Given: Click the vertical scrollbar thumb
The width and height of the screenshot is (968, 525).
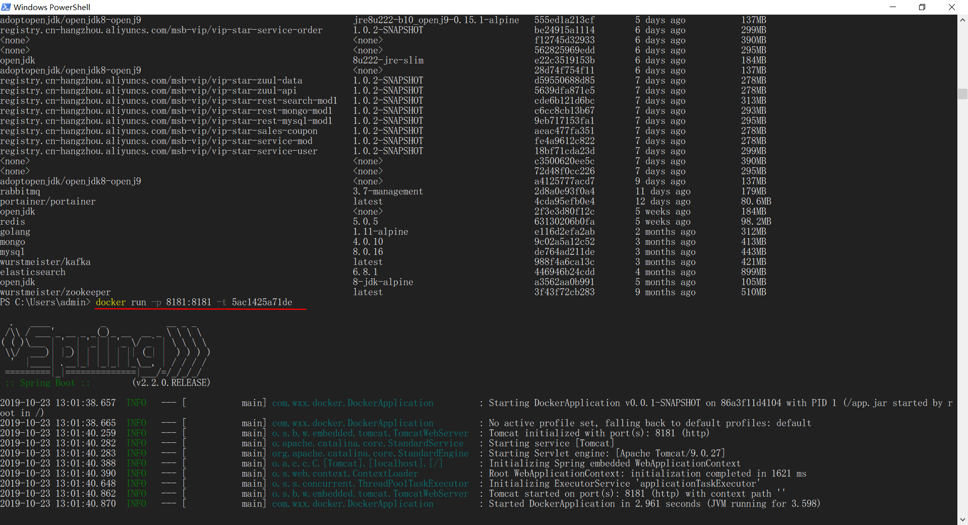Looking at the screenshot, I should 962,94.
